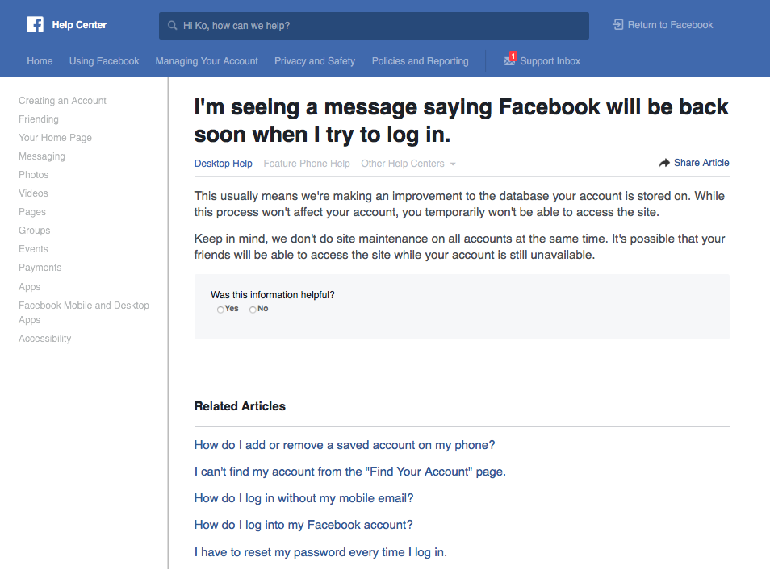Screen dimensions: 770x578
Task: Open article about resetting password every login
Action: (320, 552)
